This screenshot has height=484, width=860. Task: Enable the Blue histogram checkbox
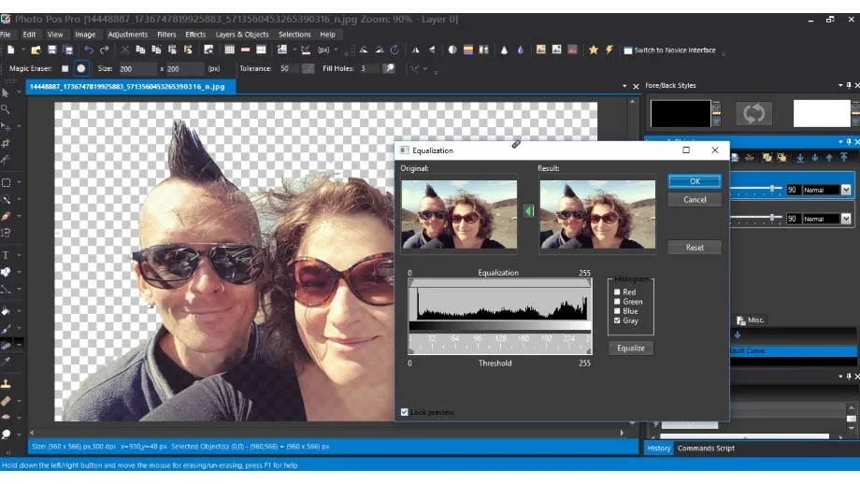617,311
